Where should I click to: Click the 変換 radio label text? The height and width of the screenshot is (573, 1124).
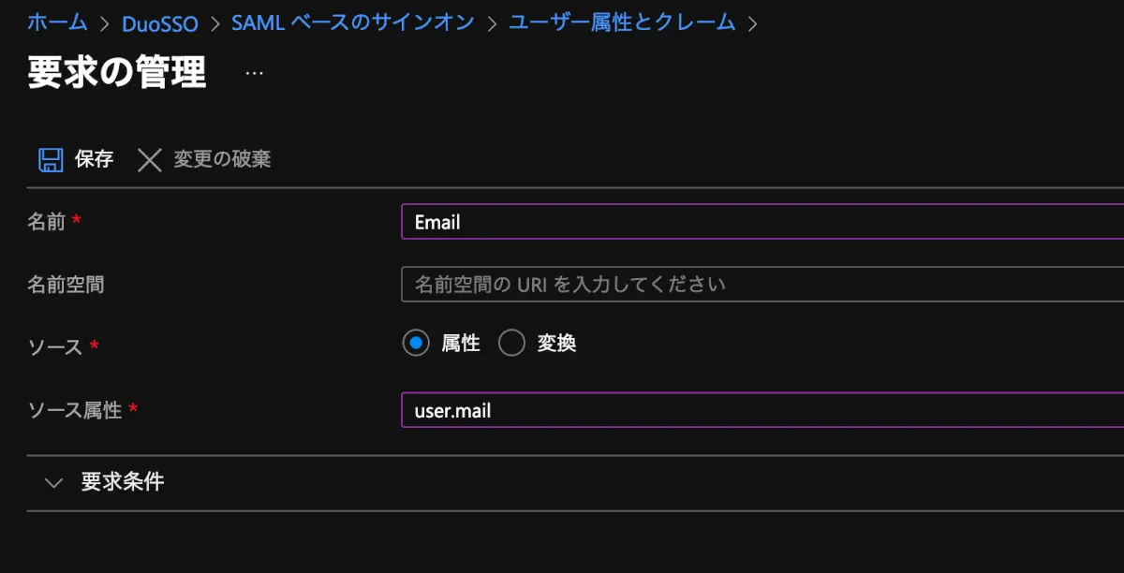click(x=556, y=344)
